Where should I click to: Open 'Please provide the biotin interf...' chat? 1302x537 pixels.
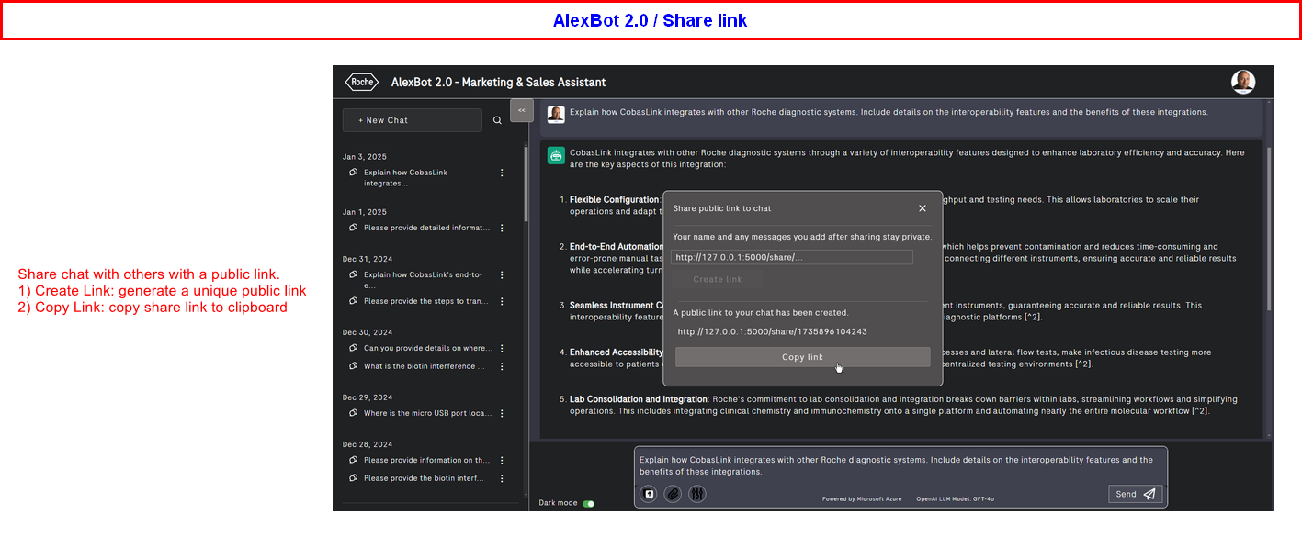pos(424,478)
